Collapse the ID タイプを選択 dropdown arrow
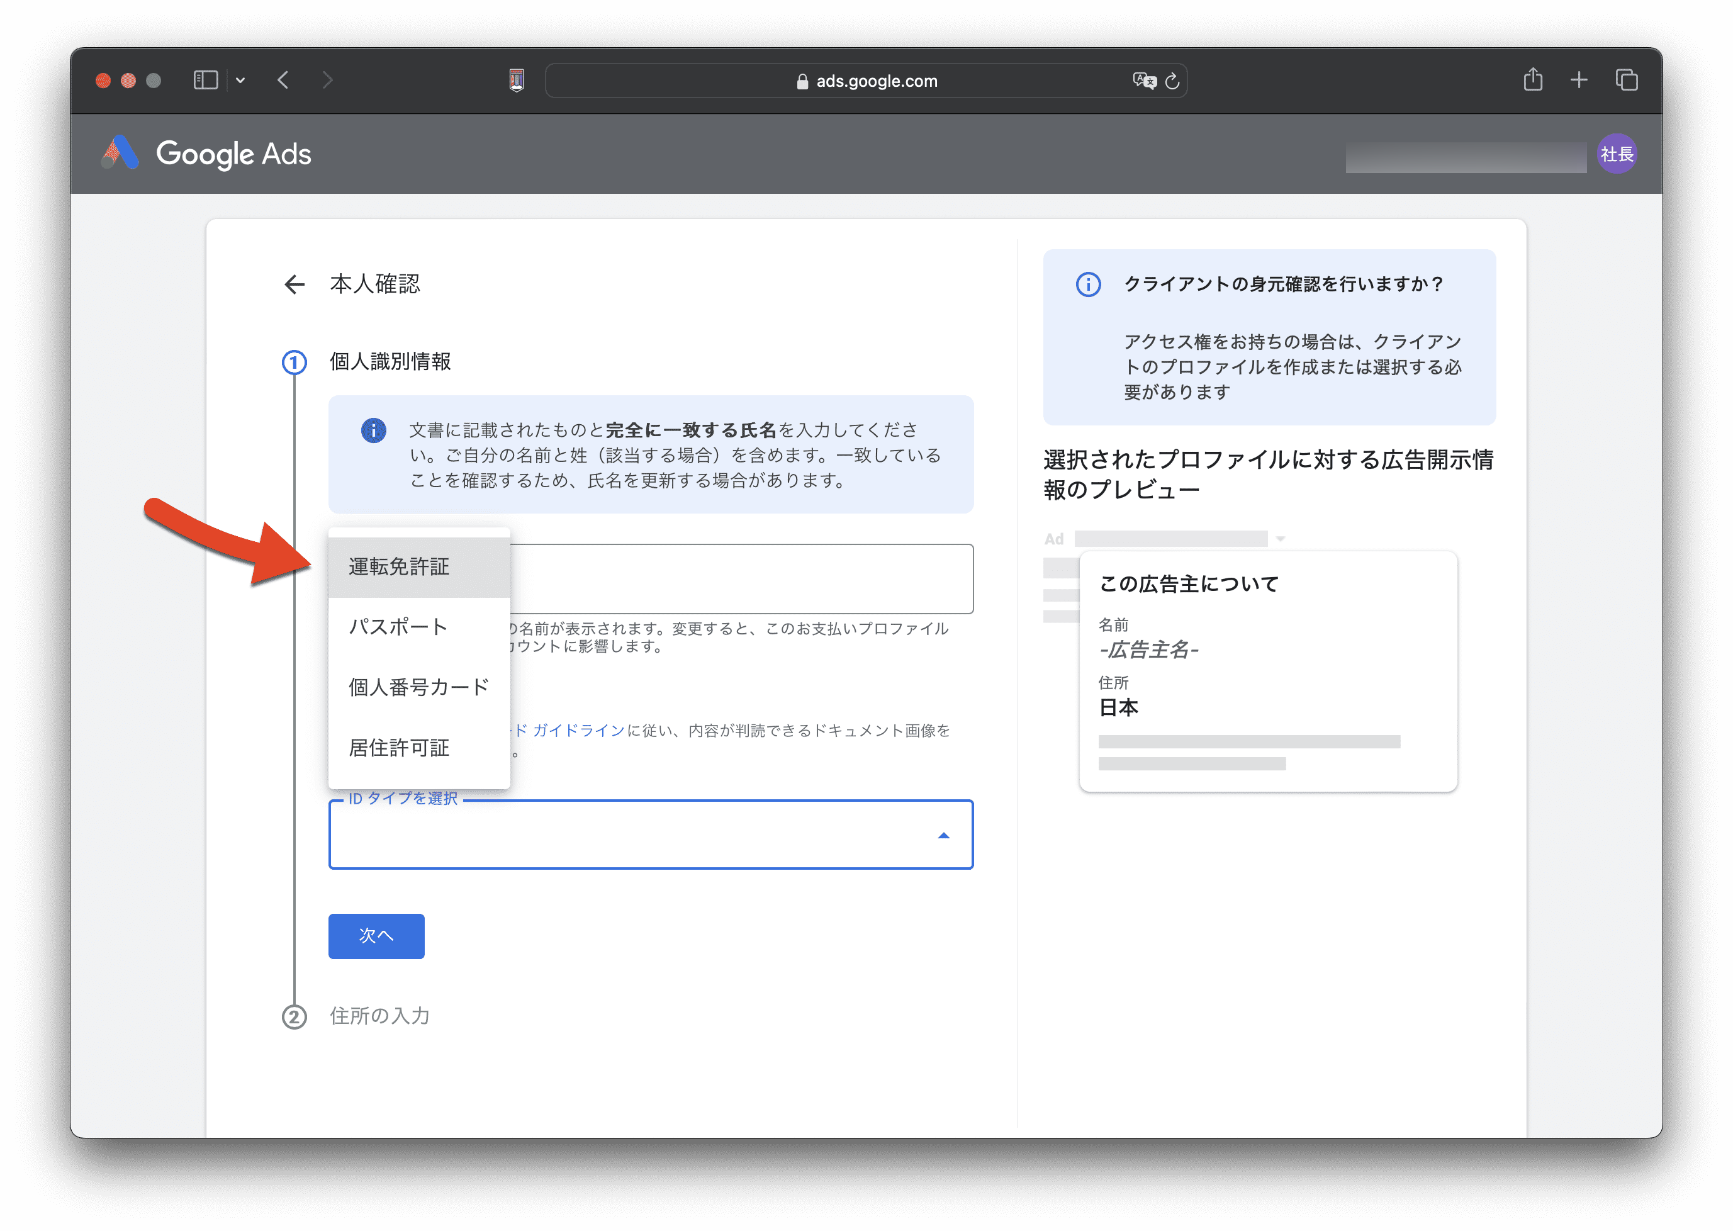Image resolution: width=1733 pixels, height=1231 pixels. (x=943, y=835)
